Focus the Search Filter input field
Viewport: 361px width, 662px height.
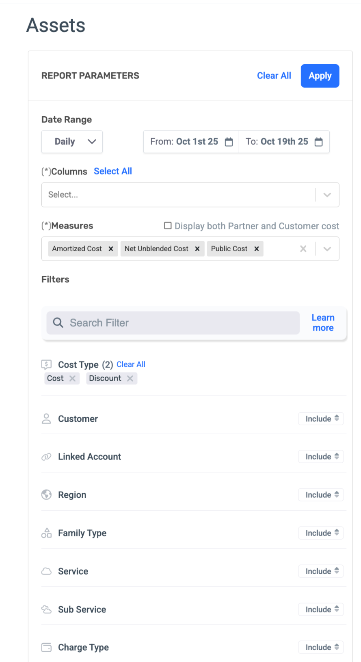(x=179, y=323)
